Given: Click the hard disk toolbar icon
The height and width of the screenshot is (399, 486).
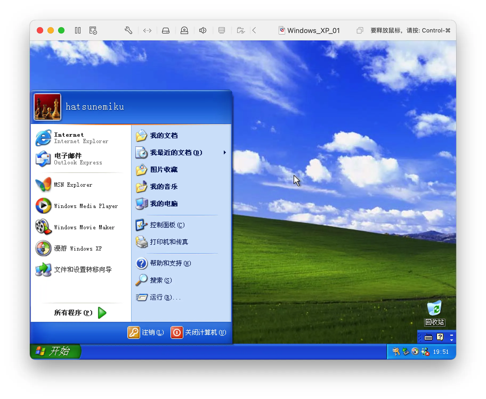Looking at the screenshot, I should (x=166, y=31).
